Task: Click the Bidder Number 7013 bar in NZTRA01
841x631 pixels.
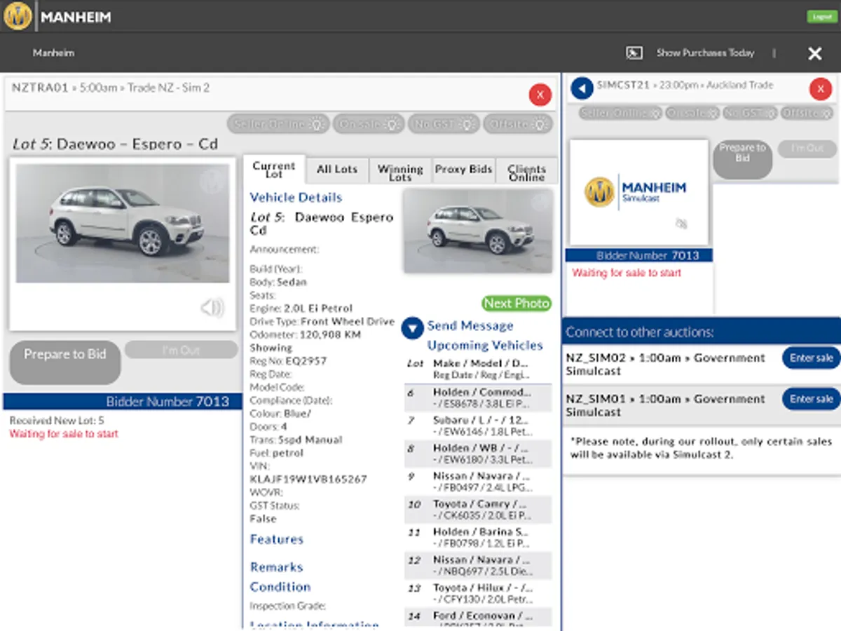Action: tap(123, 402)
